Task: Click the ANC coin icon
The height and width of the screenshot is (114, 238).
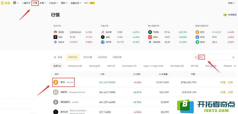Action: [103, 37]
